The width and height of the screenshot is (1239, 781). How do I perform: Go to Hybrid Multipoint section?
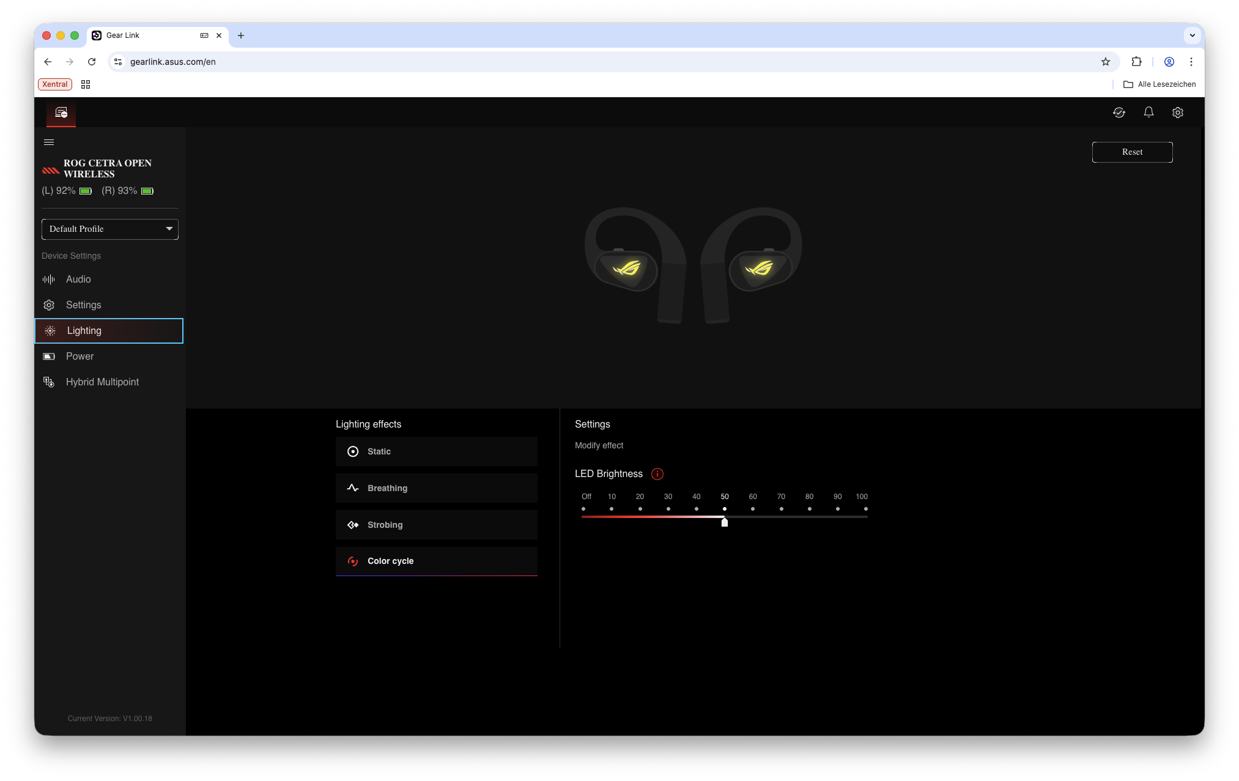102,382
